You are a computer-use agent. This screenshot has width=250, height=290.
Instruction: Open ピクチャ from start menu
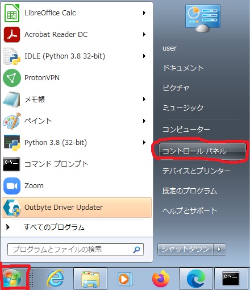176,88
